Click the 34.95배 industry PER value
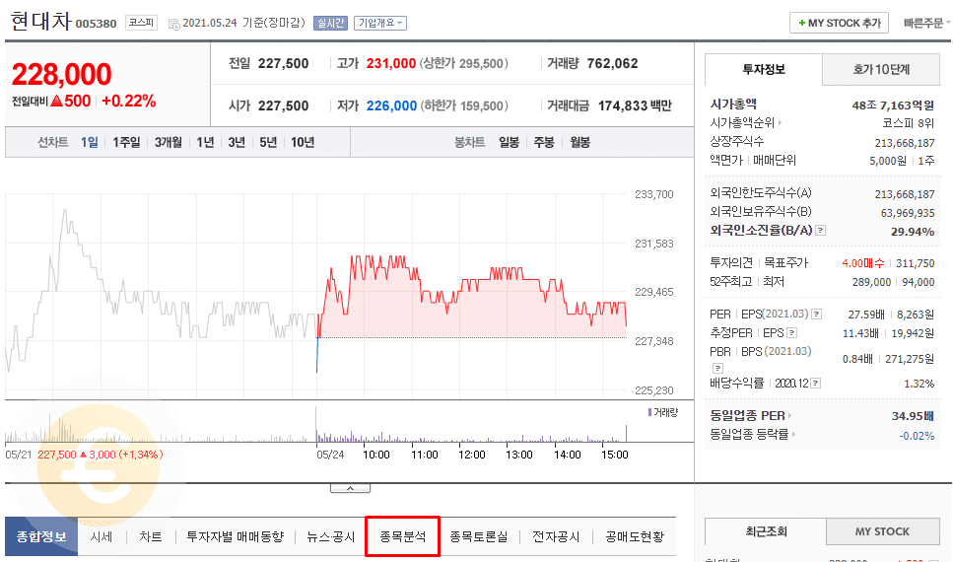 click(x=913, y=416)
